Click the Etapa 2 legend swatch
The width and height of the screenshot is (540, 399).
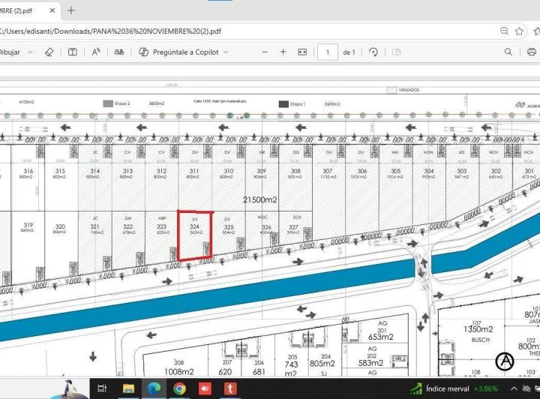pyautogui.click(x=108, y=103)
